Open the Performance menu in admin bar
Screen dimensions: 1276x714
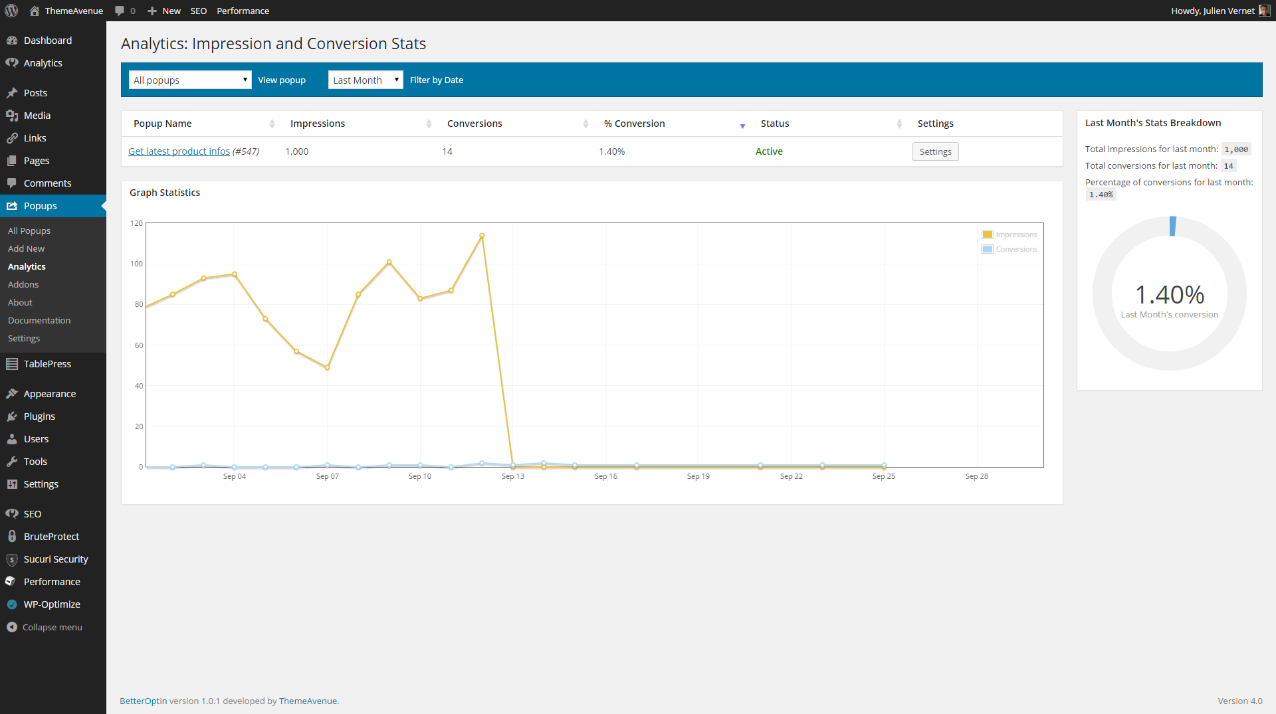(243, 11)
